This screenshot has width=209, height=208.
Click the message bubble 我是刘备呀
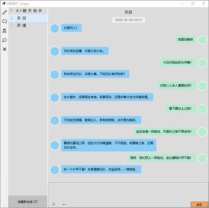point(186,40)
